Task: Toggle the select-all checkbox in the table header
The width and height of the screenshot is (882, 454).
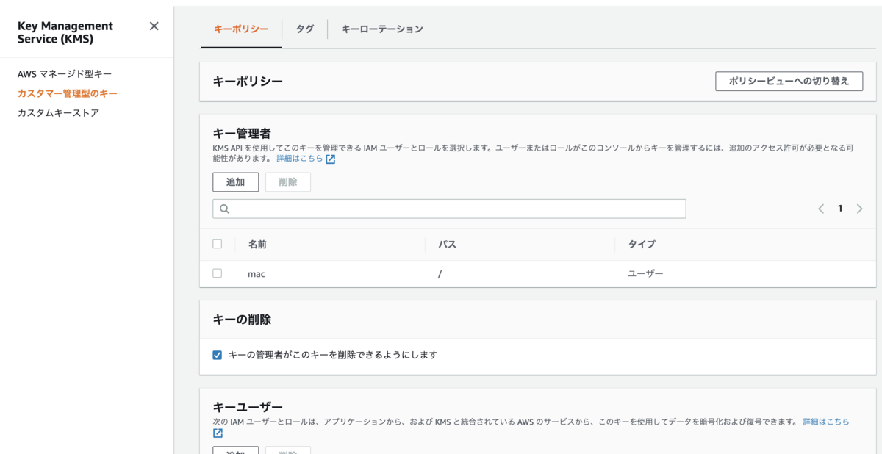Action: click(x=218, y=243)
